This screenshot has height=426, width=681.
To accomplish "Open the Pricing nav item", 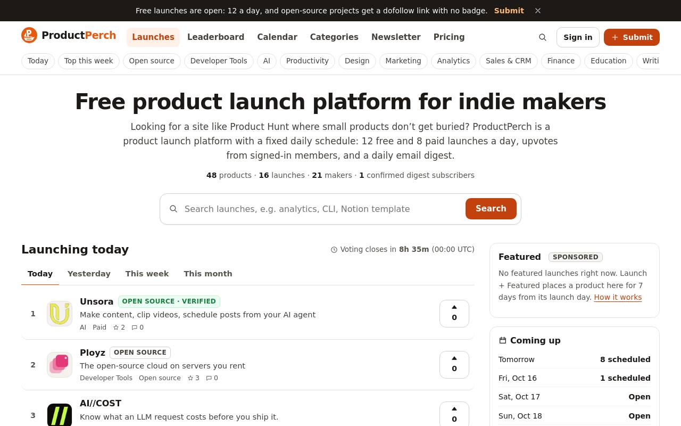I will (x=449, y=37).
